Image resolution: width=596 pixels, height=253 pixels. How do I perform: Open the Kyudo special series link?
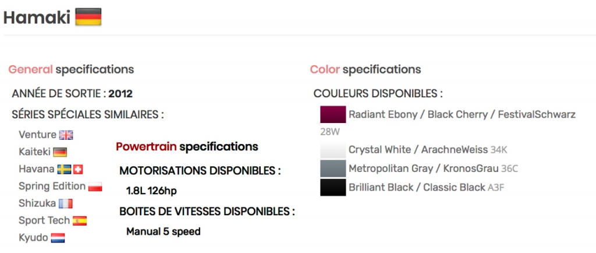click(x=33, y=238)
